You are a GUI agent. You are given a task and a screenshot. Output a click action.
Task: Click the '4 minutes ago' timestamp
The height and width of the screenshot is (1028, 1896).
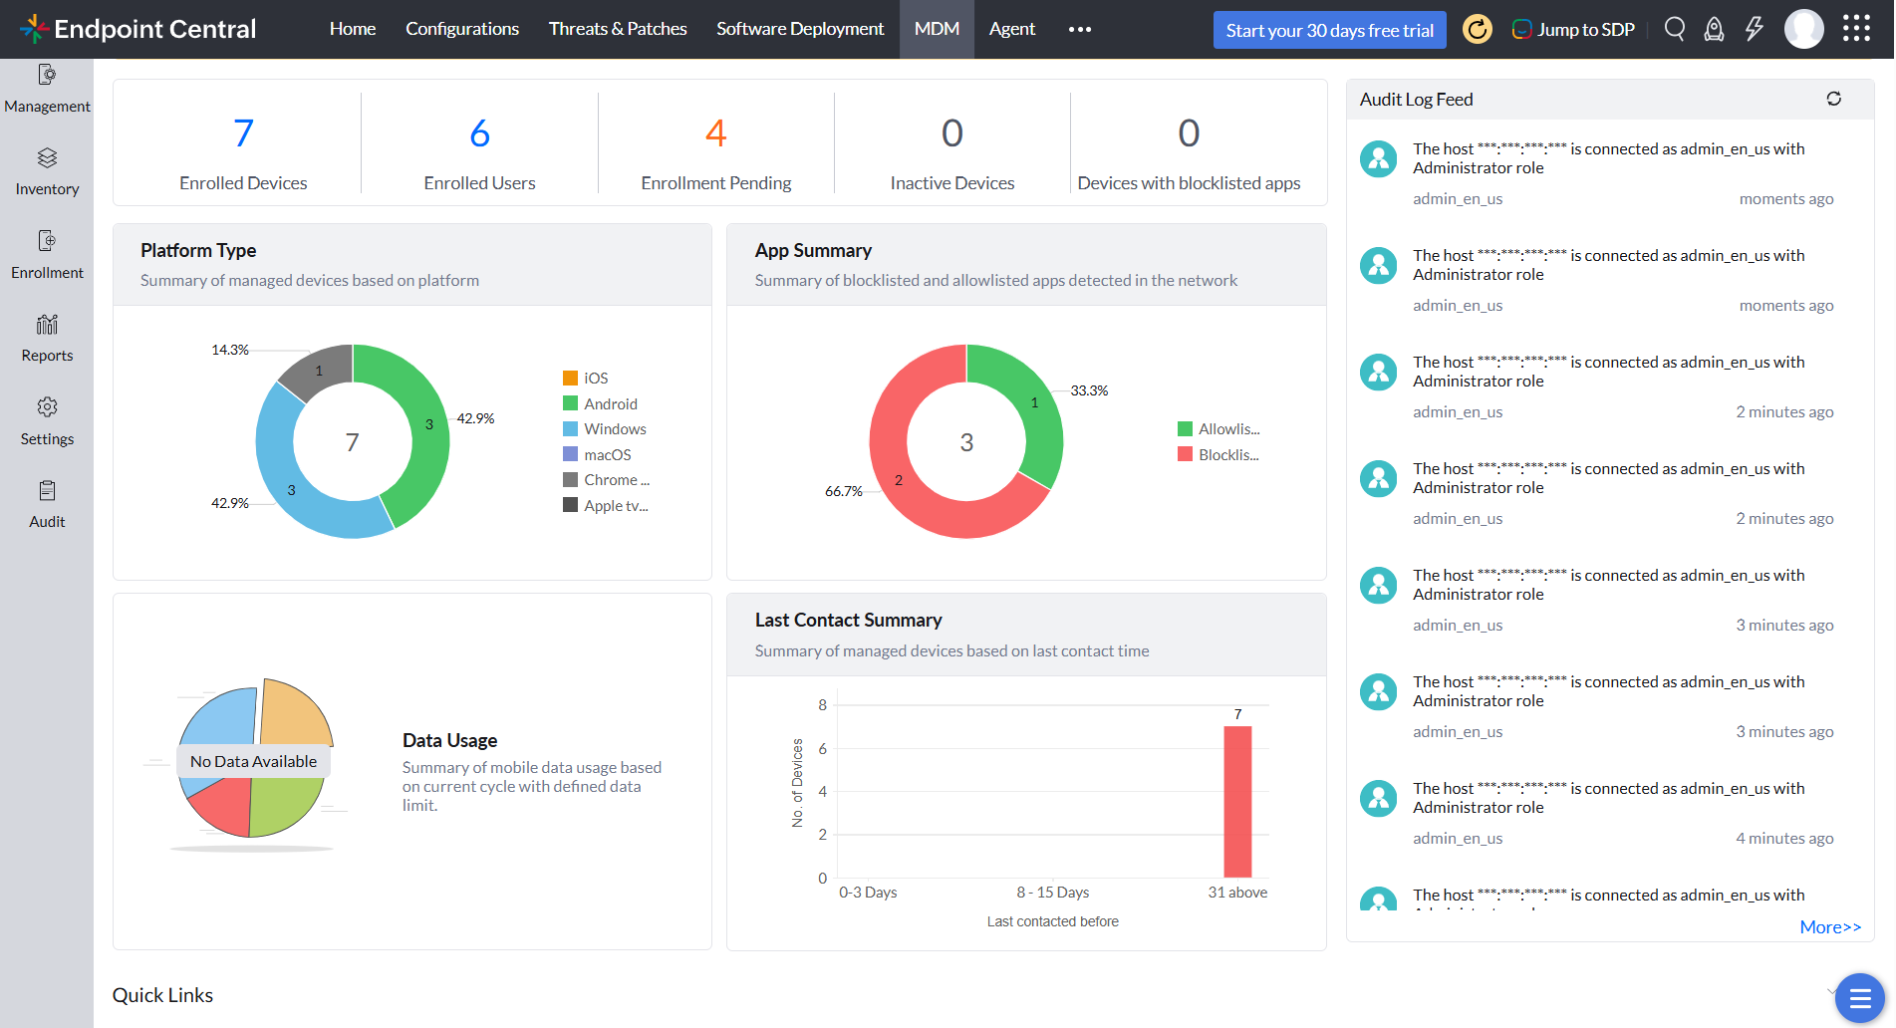(1784, 839)
